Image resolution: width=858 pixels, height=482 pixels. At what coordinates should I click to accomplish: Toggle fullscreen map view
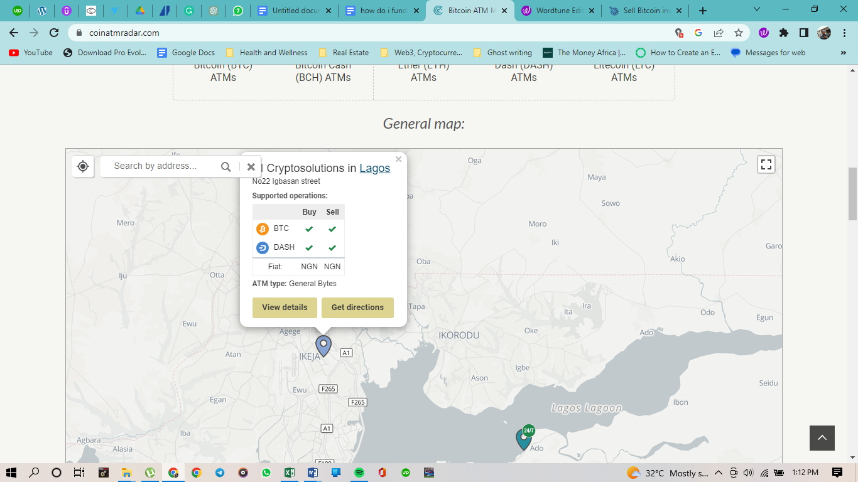[766, 164]
